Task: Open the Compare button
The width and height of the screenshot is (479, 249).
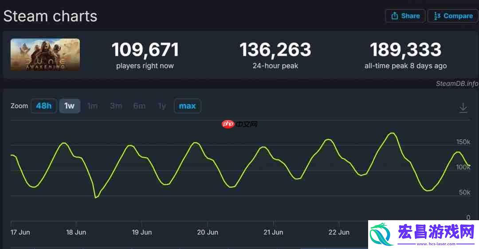Action: coord(453,16)
